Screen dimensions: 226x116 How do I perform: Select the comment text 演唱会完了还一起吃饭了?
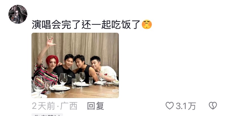[x=86, y=25]
